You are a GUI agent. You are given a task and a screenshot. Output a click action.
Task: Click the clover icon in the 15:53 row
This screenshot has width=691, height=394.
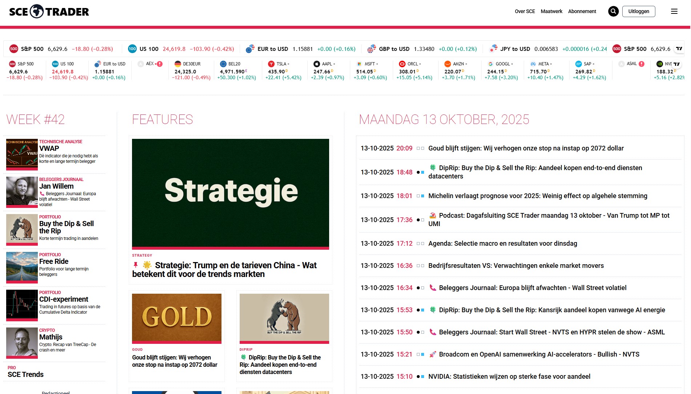point(433,310)
